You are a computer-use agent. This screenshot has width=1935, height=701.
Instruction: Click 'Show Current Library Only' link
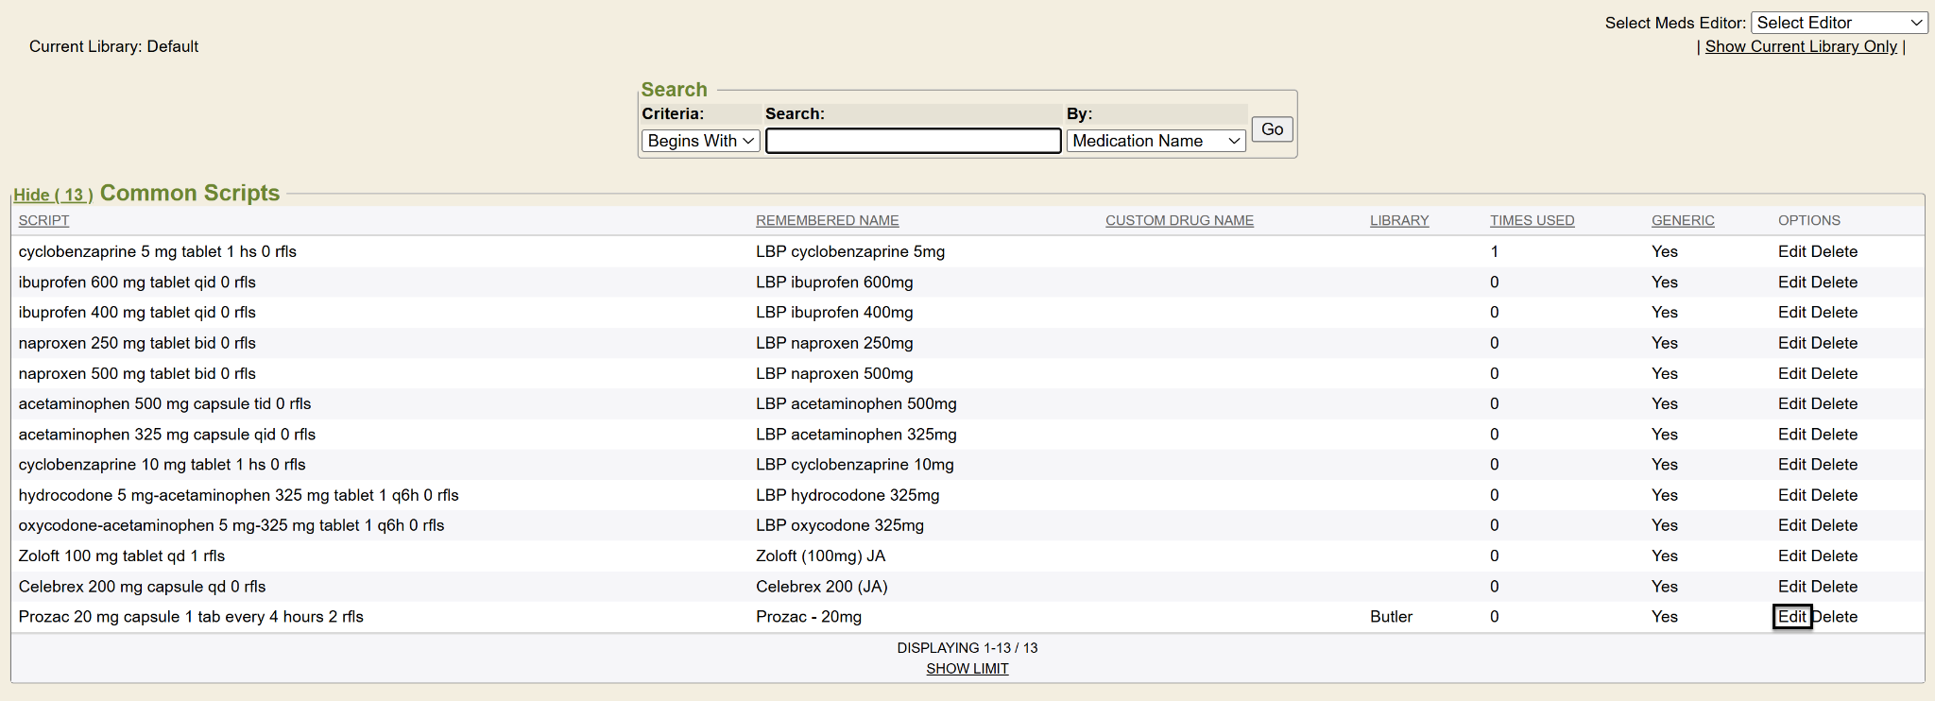1801,46
